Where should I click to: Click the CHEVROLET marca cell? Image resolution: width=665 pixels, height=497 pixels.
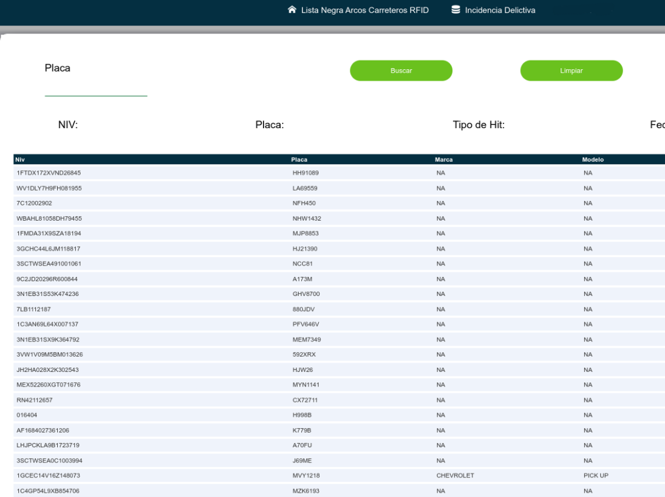(455, 475)
